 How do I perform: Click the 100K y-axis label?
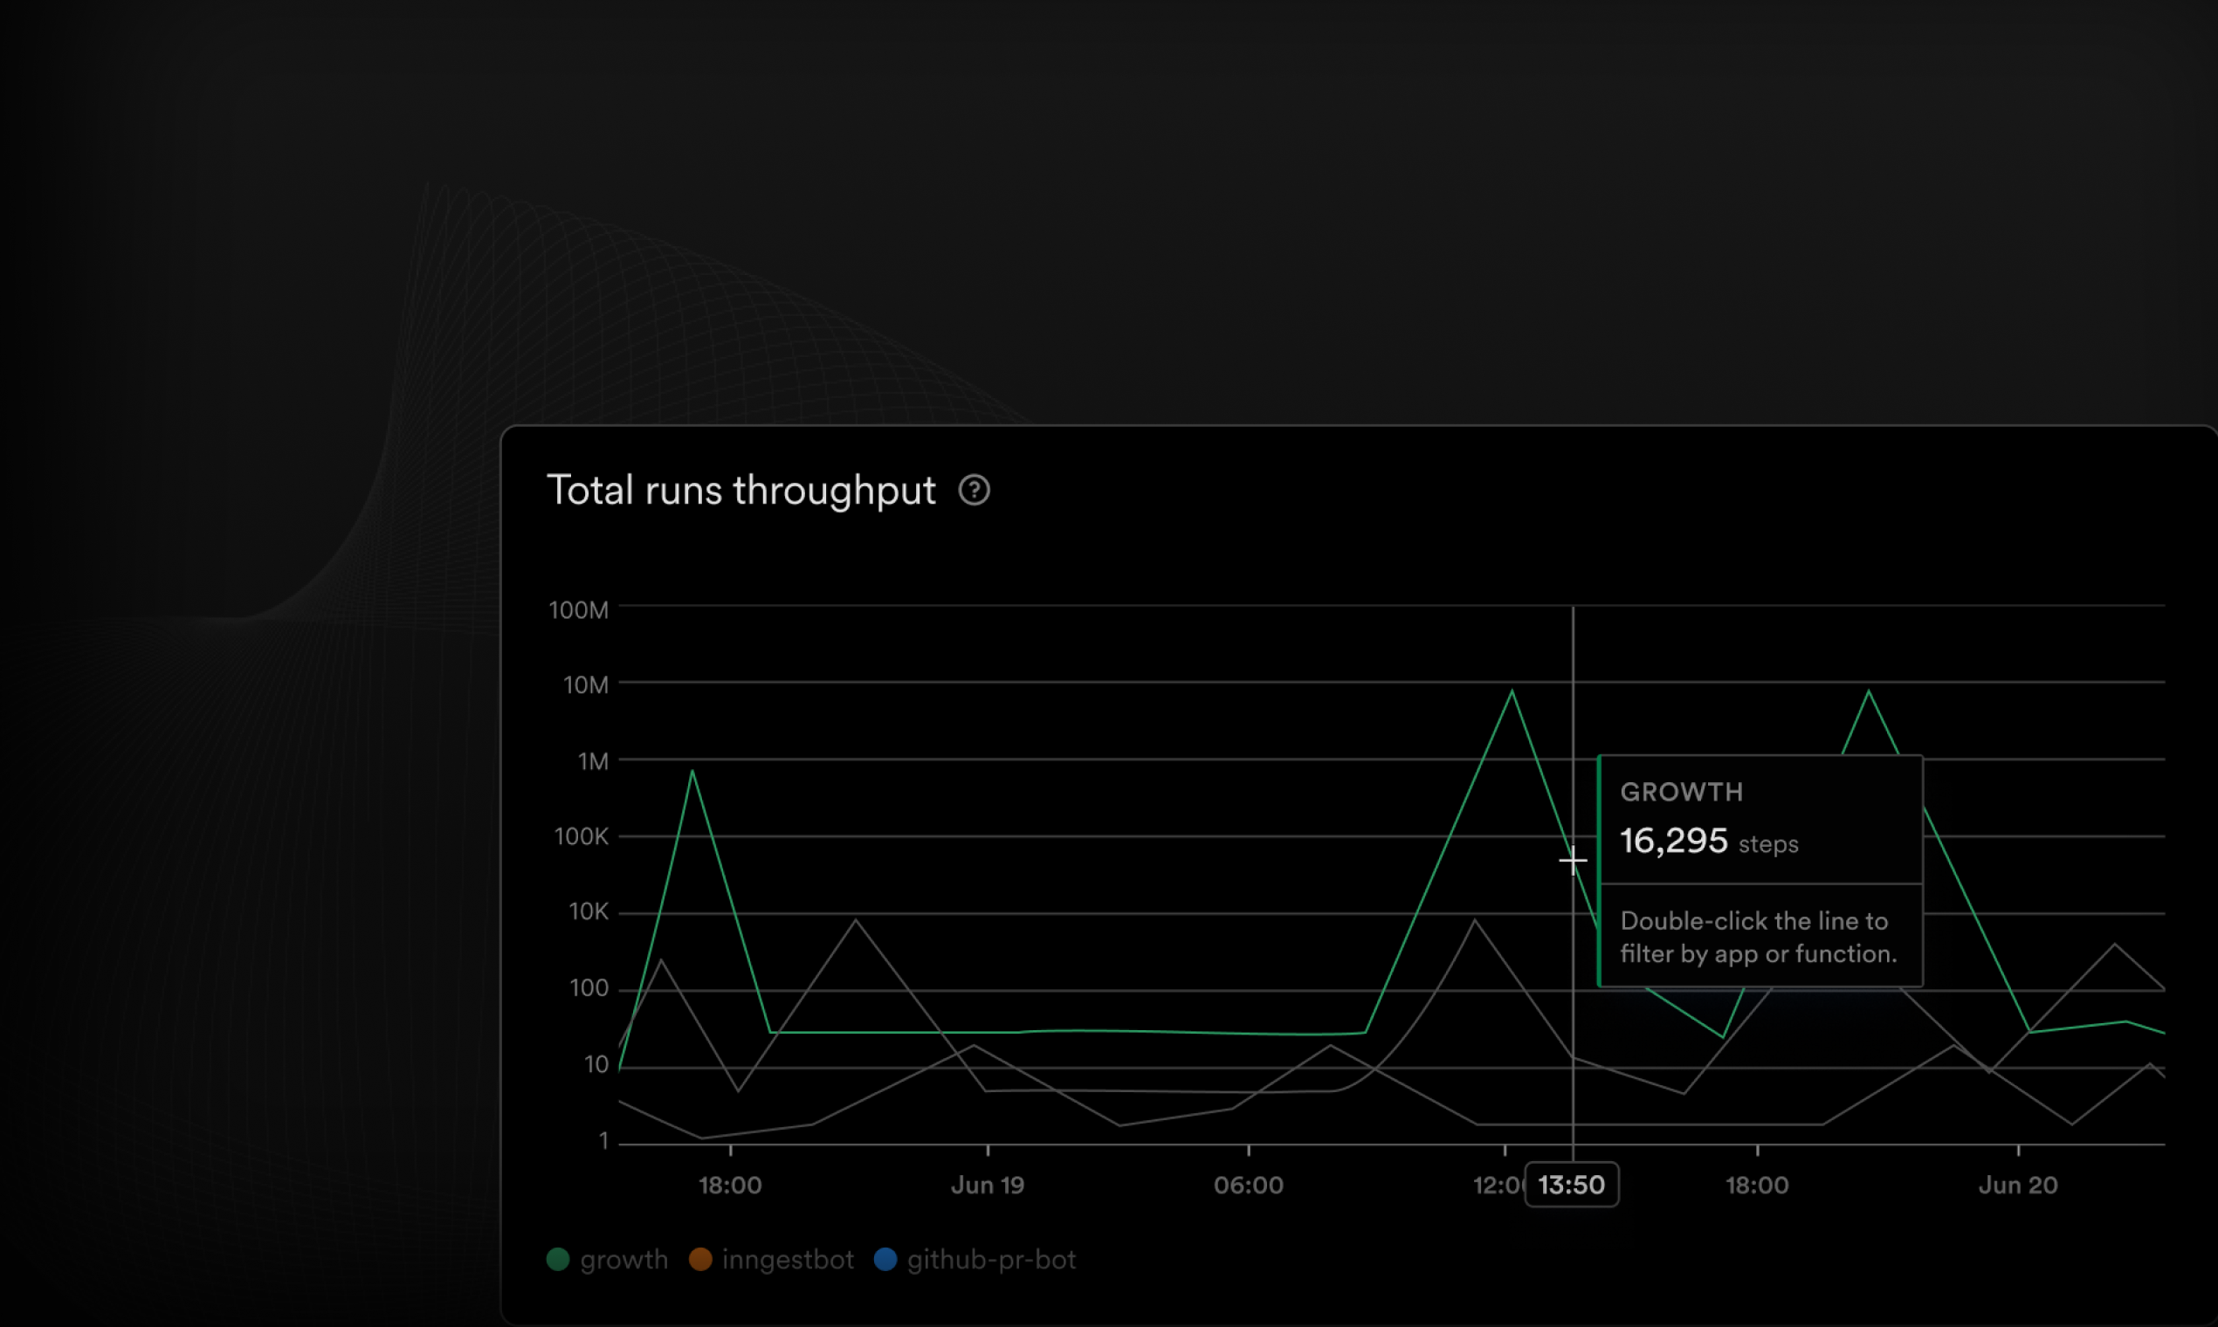click(581, 837)
